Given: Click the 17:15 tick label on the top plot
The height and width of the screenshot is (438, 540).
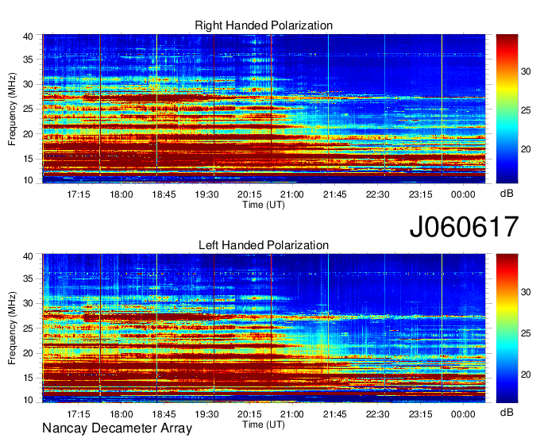Looking at the screenshot, I should tap(79, 194).
